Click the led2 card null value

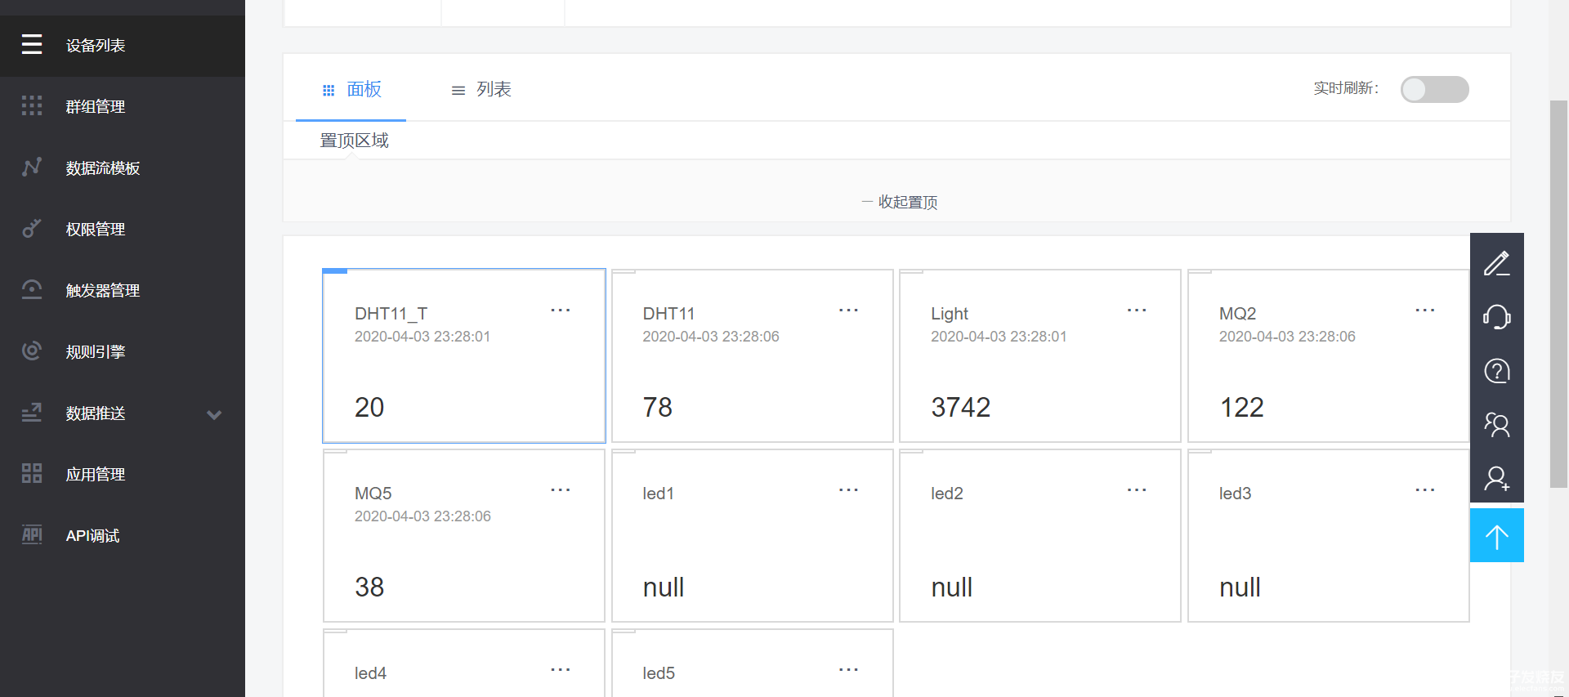(x=952, y=587)
